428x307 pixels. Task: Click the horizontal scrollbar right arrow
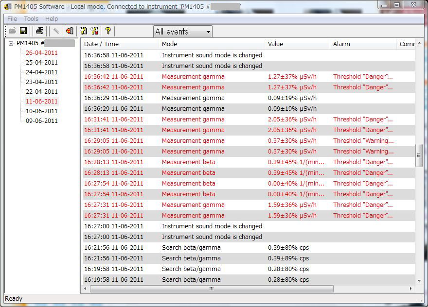410,289
